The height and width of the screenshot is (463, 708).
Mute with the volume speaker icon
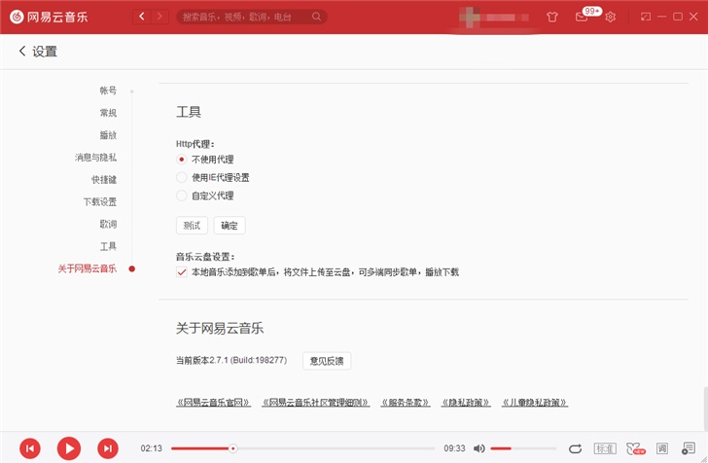pyautogui.click(x=479, y=448)
